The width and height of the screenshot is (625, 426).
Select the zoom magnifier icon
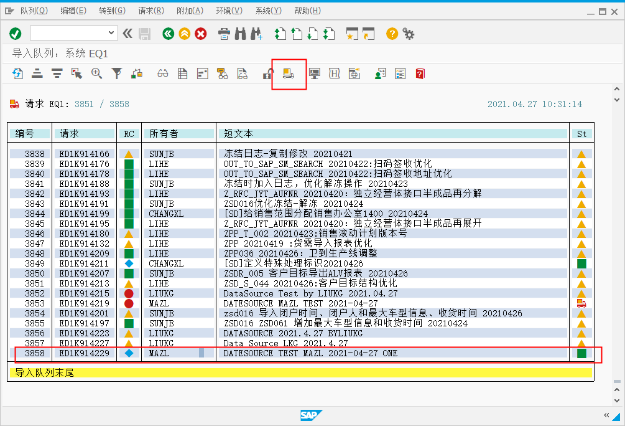click(x=96, y=73)
